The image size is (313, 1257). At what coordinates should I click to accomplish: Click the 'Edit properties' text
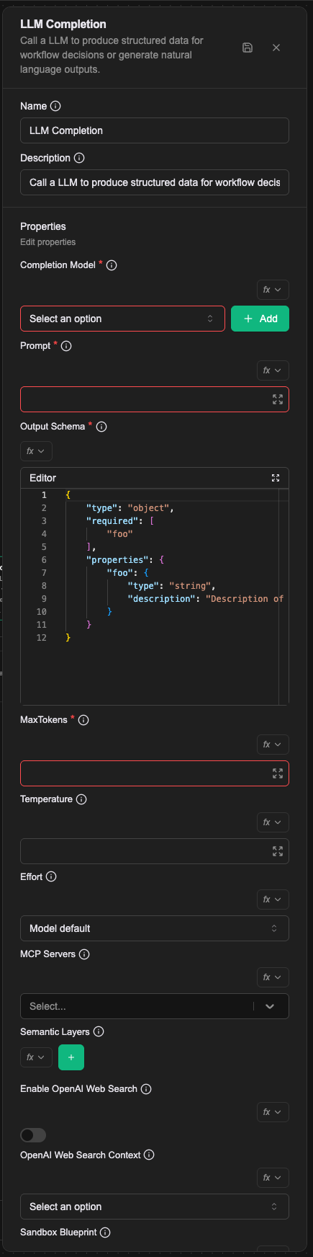pos(47,242)
